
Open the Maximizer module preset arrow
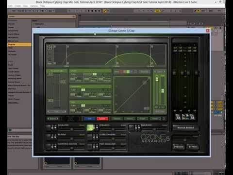139,128
